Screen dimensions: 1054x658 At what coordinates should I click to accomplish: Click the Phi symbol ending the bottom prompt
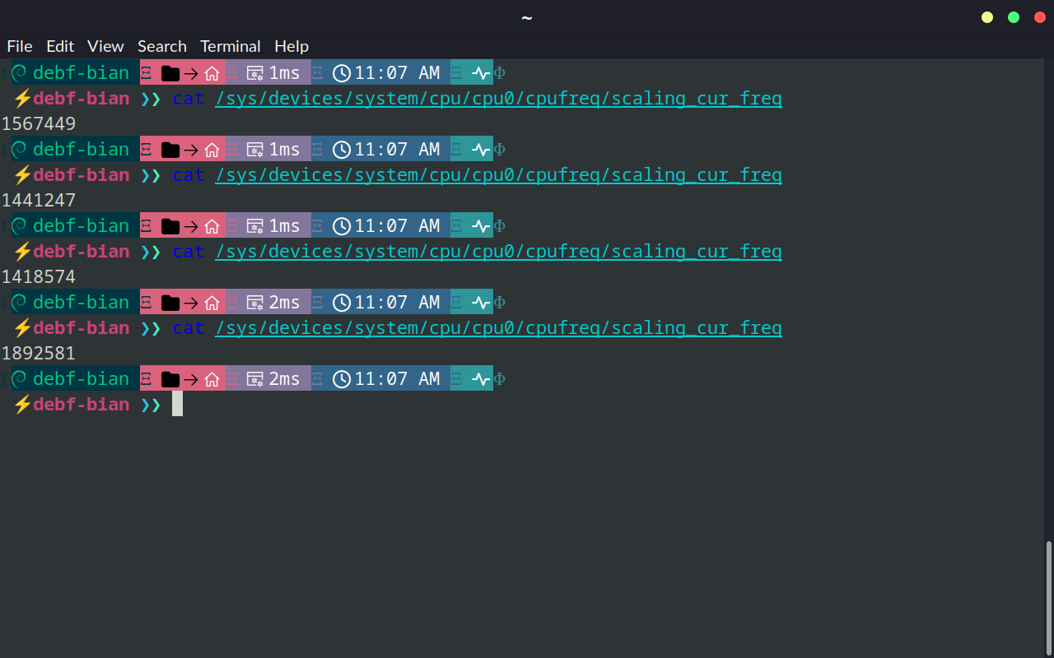coord(499,379)
